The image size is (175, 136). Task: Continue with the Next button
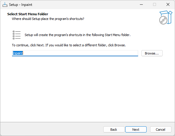(136, 130)
